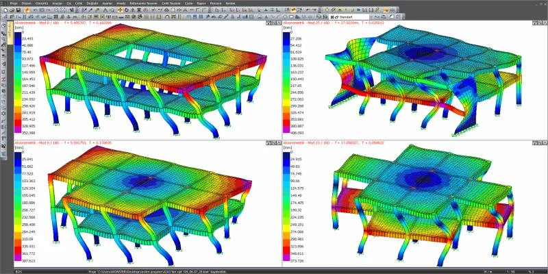Expand the top-left viewport with its triangle button
Image resolution: width=548 pixels, height=274 pixels.
click(x=279, y=23)
